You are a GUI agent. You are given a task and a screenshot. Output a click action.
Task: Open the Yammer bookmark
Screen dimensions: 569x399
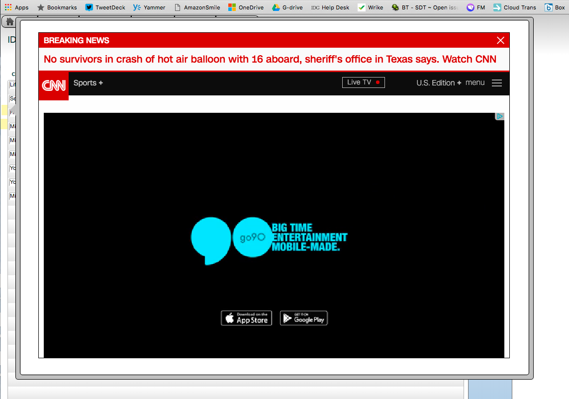[149, 7]
